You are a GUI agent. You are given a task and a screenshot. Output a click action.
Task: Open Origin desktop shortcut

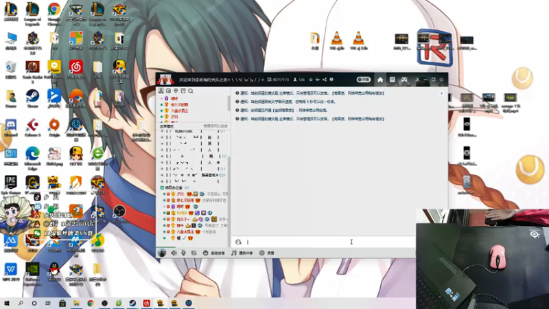(54, 127)
